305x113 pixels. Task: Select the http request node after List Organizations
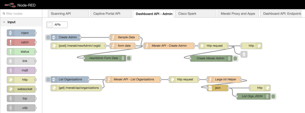coord(184,79)
